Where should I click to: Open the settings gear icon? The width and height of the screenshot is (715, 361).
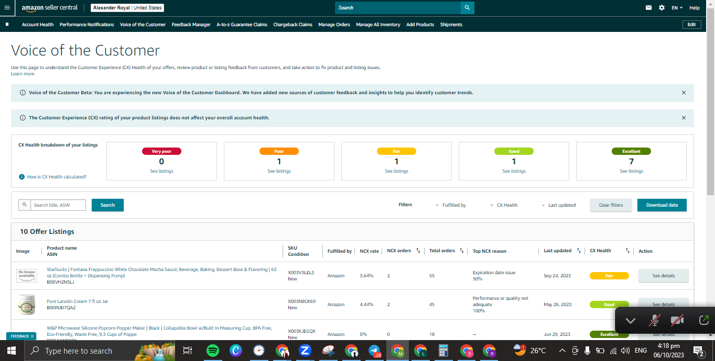pos(662,8)
